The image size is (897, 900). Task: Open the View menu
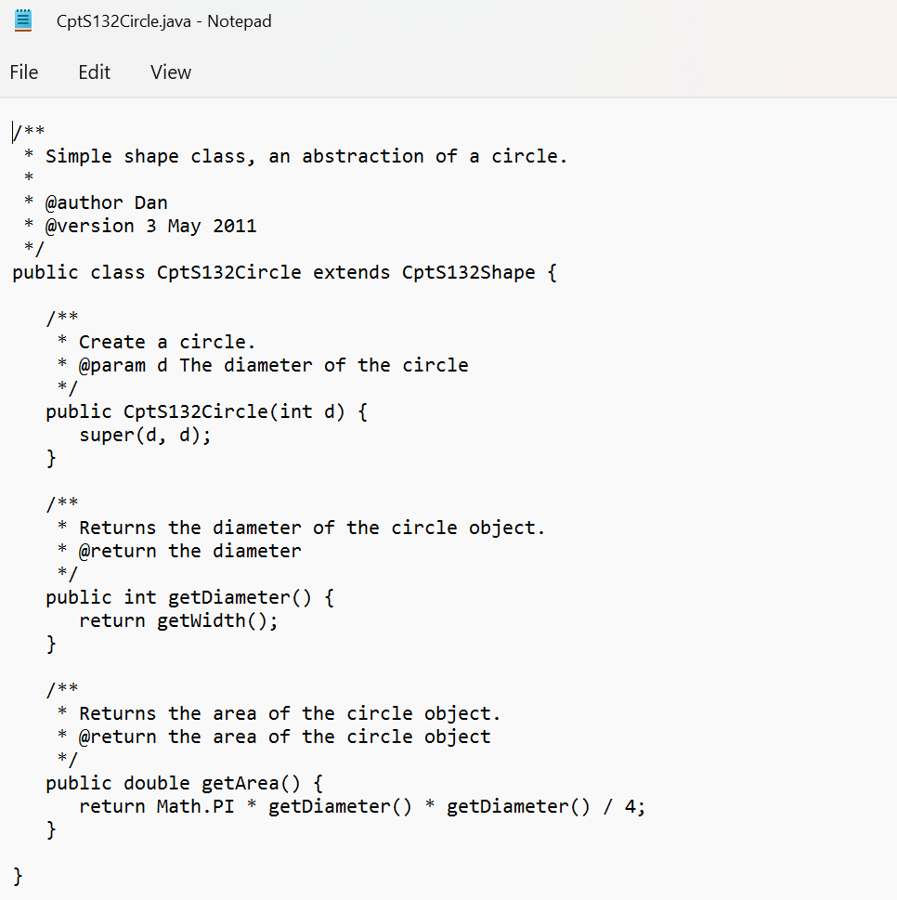[x=170, y=72]
